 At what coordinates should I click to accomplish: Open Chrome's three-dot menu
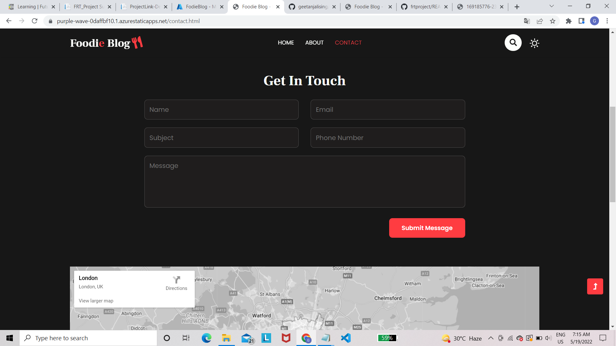coord(607,21)
